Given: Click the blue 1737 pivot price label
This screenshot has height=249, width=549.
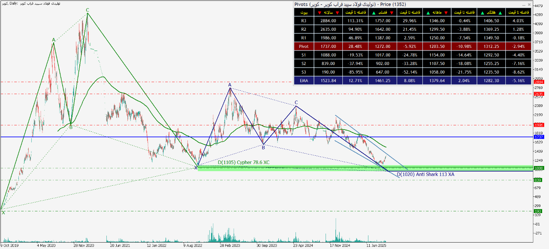Looking at the screenshot, I should click(x=538, y=137).
